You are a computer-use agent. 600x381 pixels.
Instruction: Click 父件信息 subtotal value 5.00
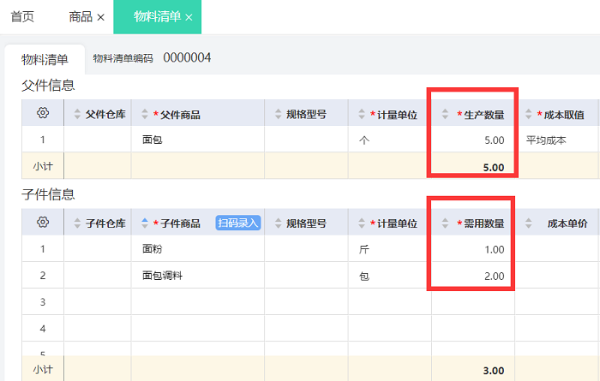[x=493, y=167]
